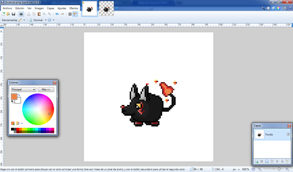This screenshot has height=172, width=293.
Task: Click the zoom slider handle
Action: [279, 169]
